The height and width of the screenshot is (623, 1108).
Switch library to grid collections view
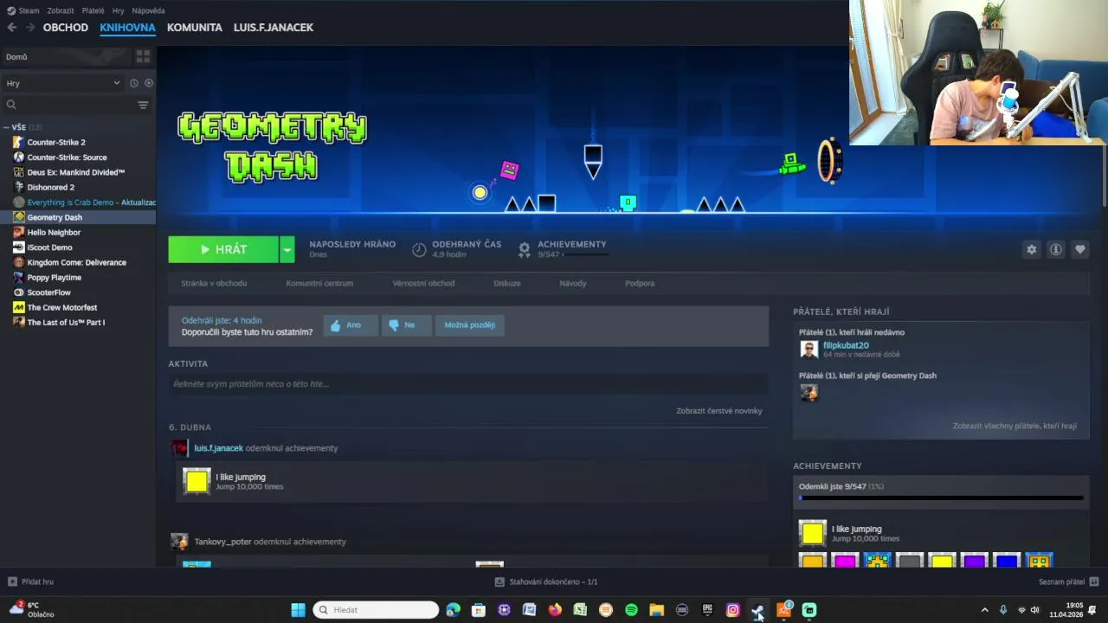[143, 56]
